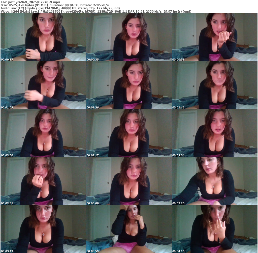Click the File name line in header
The width and height of the screenshot is (258, 253).
point(30,2)
